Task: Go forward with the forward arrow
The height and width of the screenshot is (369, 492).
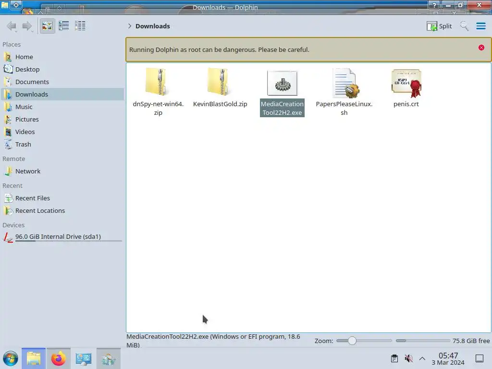Action: pyautogui.click(x=27, y=26)
